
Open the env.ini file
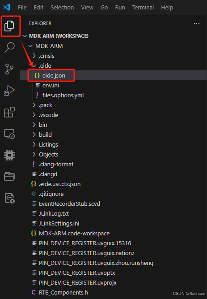tap(113, 86)
